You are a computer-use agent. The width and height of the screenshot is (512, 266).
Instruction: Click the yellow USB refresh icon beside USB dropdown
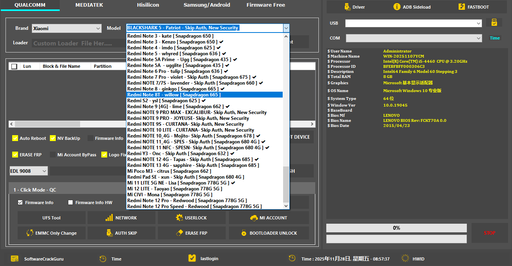pyautogui.click(x=494, y=23)
